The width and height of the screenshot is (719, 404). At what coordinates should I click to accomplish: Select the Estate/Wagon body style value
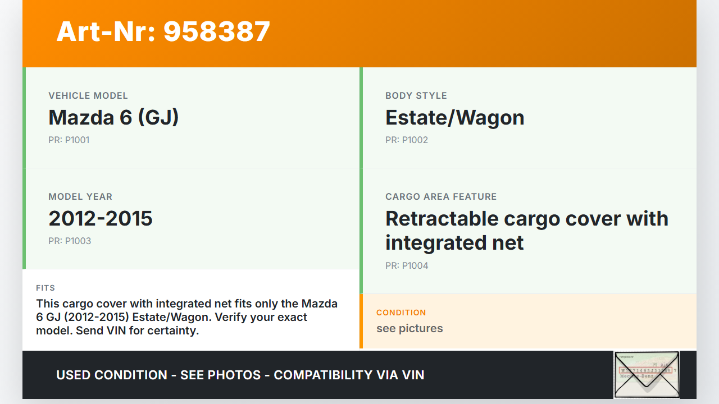click(454, 117)
